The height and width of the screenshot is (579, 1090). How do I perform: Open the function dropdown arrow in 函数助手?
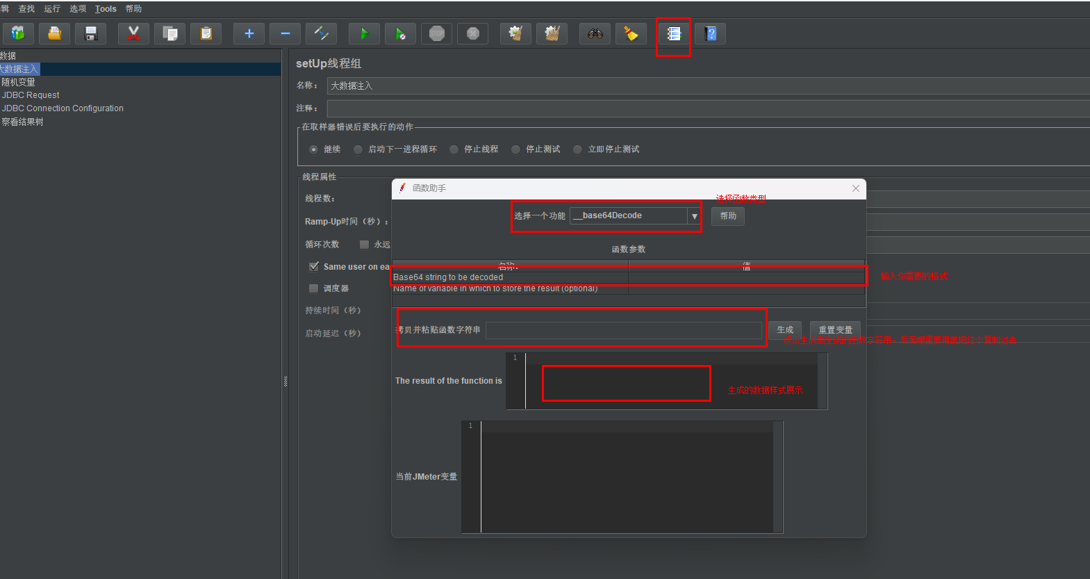click(694, 216)
